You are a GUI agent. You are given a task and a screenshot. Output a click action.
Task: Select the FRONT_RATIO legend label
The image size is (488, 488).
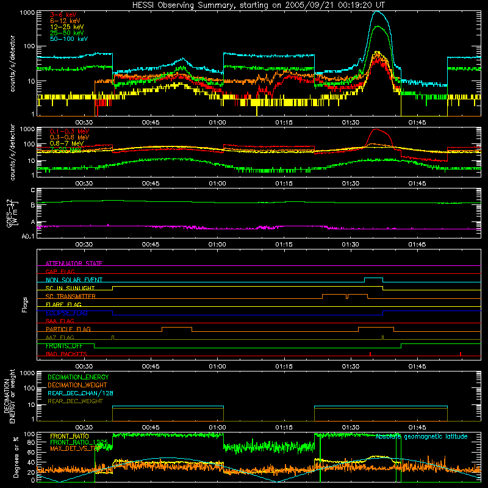tap(70, 436)
